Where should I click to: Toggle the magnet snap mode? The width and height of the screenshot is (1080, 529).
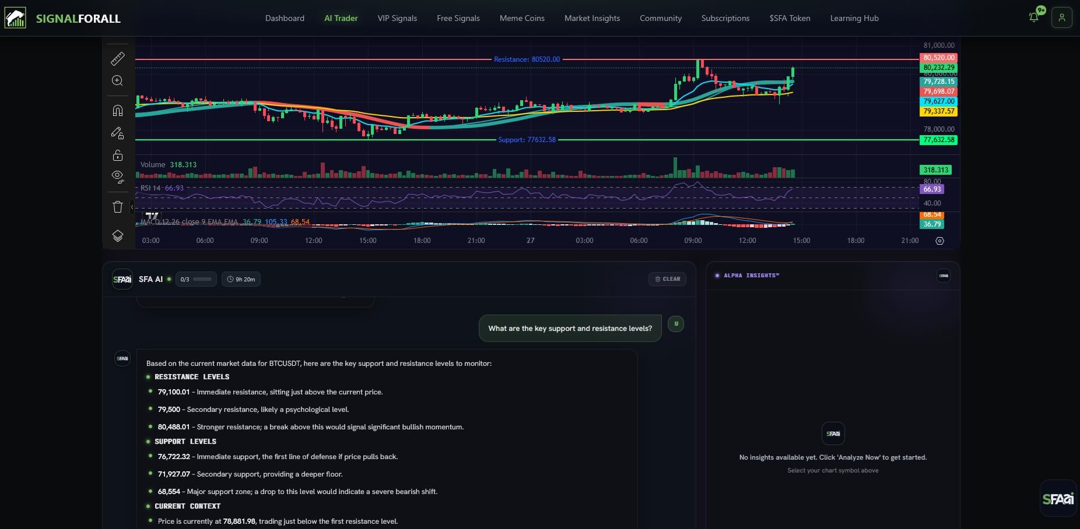tap(117, 110)
